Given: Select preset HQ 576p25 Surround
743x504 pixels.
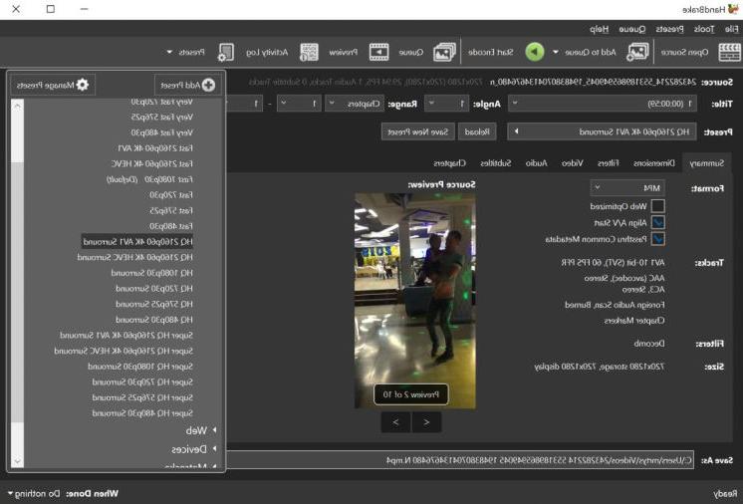Looking at the screenshot, I should (154, 304).
